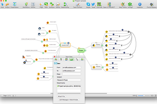
Task: Click the bar chart icon near Projected ROI
Action: tap(24, 57)
